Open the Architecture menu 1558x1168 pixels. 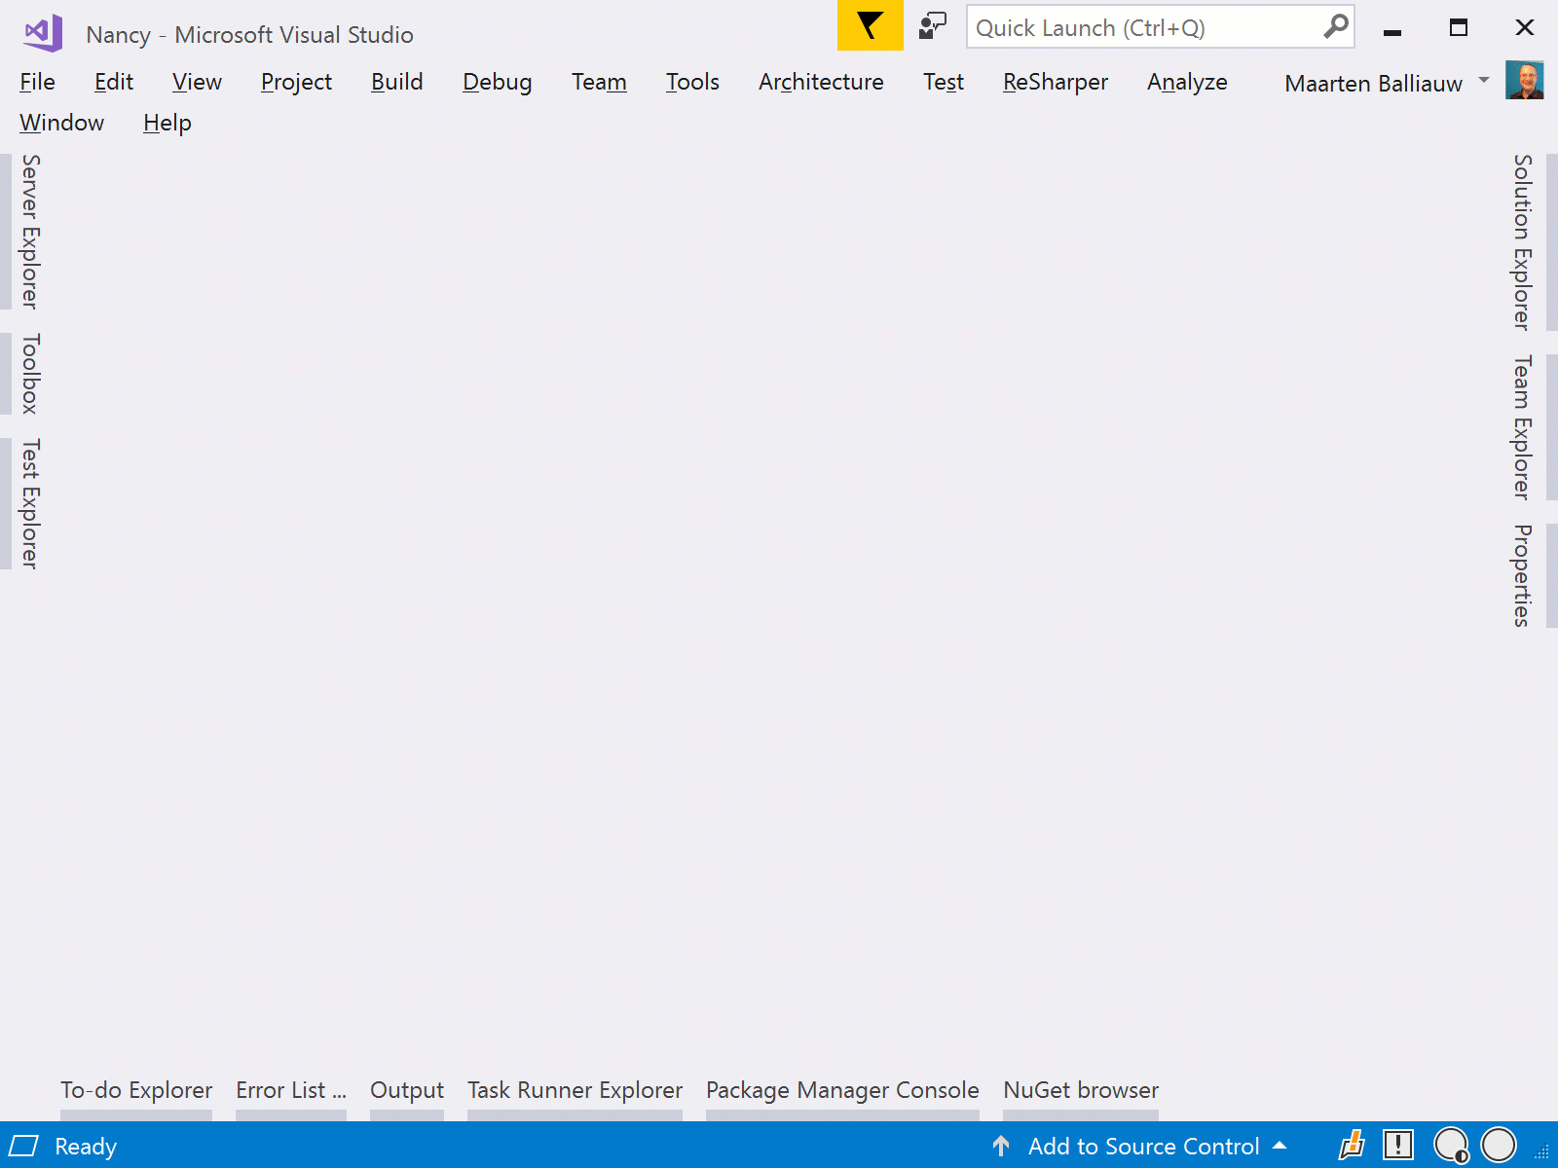pyautogui.click(x=820, y=82)
